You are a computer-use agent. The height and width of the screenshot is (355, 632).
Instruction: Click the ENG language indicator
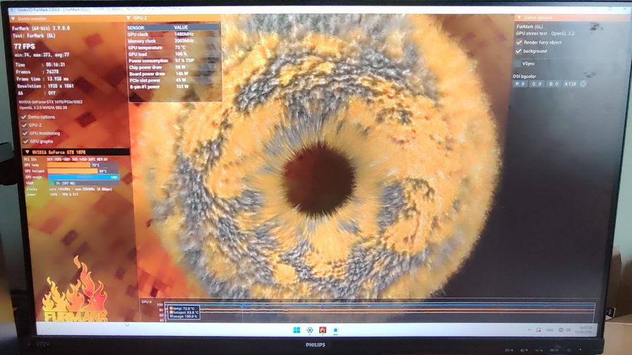(549, 330)
